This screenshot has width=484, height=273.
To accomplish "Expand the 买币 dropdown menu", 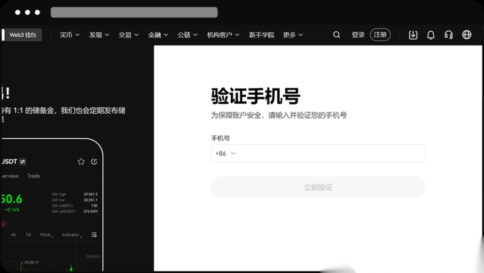I will [70, 35].
